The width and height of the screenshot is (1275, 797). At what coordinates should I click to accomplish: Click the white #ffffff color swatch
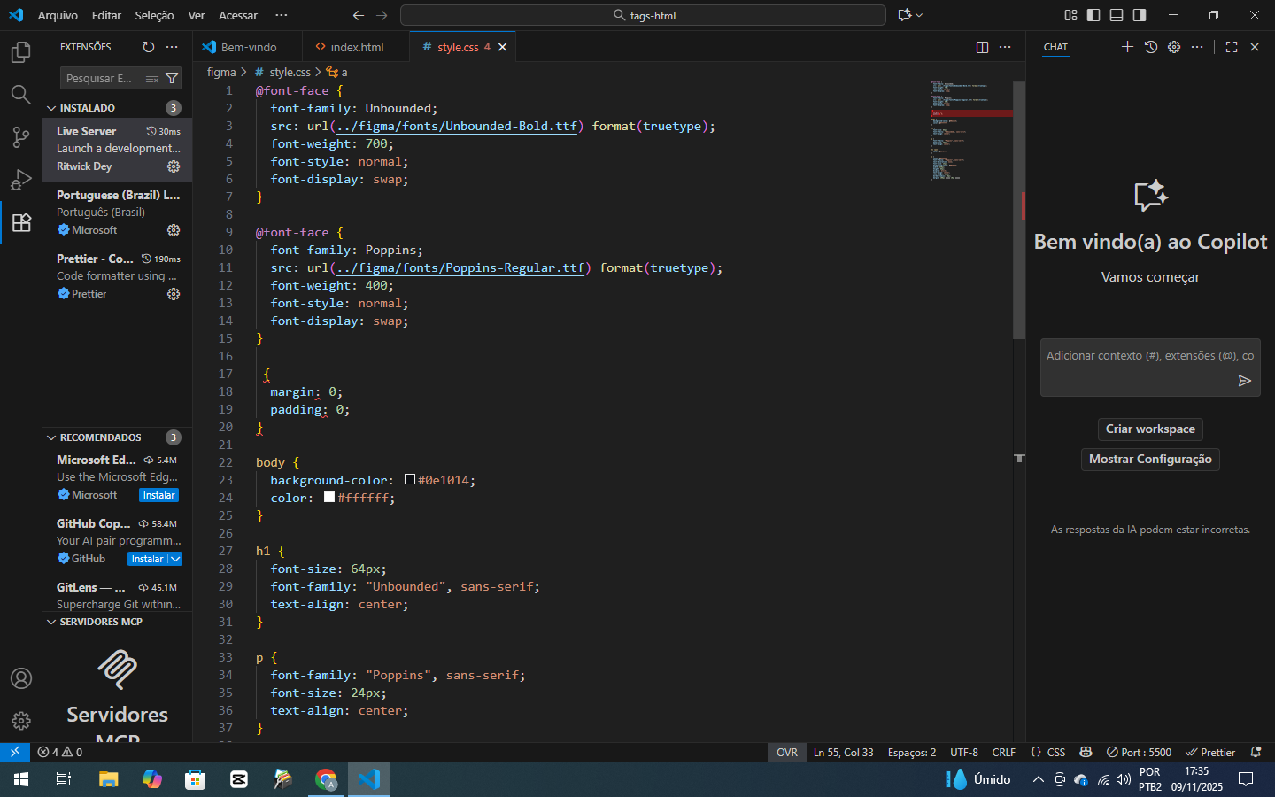(329, 497)
